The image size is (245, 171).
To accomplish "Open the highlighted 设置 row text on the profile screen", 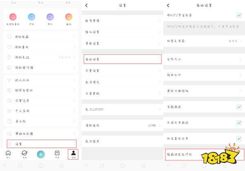I will pos(19,144).
